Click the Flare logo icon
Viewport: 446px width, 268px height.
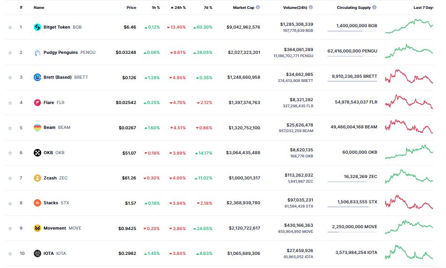[37, 103]
